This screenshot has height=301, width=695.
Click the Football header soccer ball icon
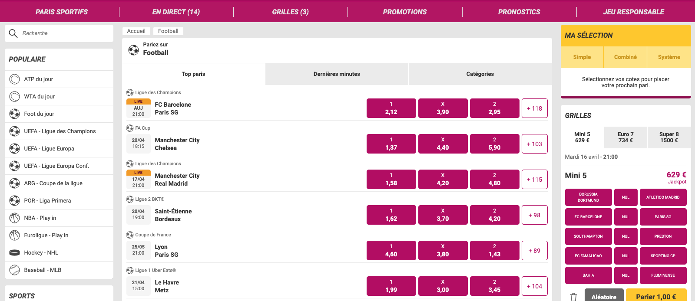(133, 50)
